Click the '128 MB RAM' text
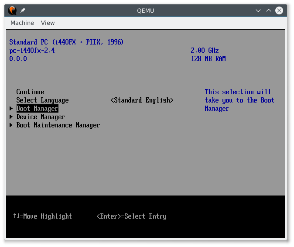 209,59
